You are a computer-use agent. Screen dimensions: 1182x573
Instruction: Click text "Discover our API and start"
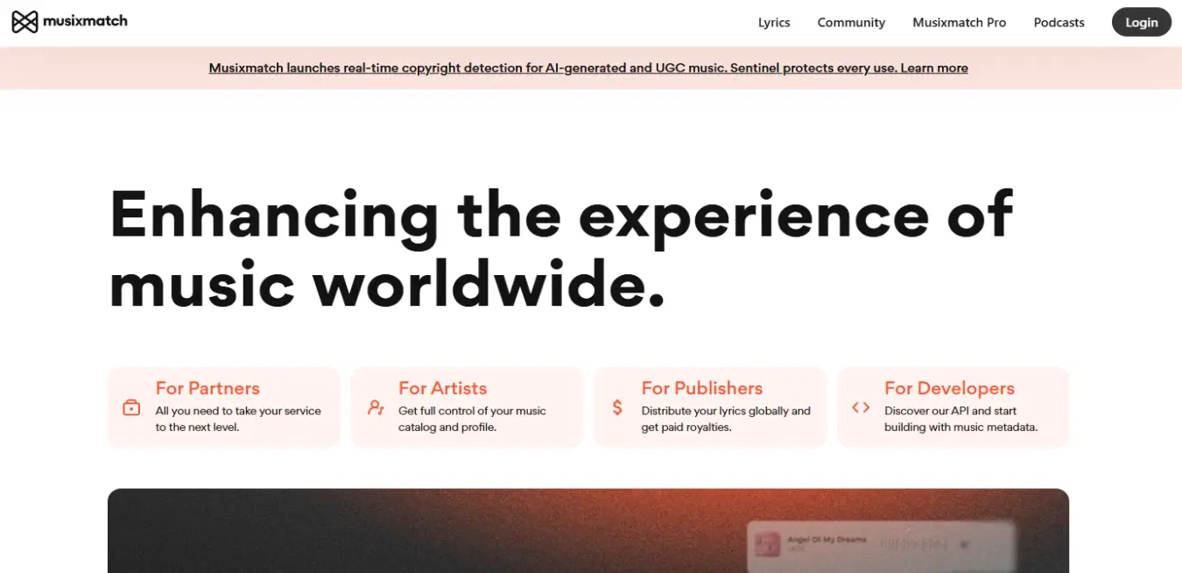(x=950, y=411)
